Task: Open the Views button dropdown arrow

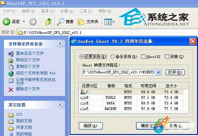Action: coord(114,22)
